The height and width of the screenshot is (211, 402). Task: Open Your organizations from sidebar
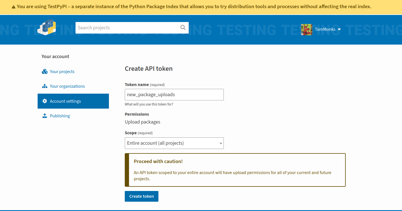67,86
